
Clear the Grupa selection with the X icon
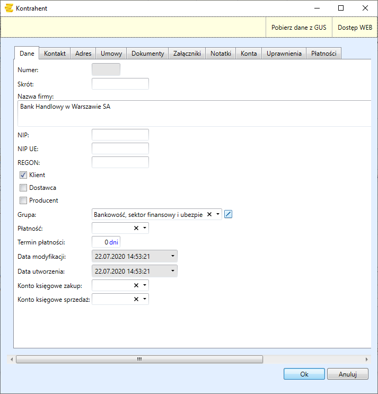click(209, 214)
